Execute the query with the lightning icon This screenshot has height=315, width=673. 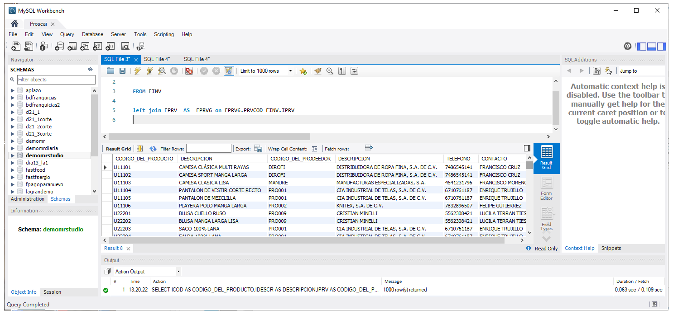[138, 71]
